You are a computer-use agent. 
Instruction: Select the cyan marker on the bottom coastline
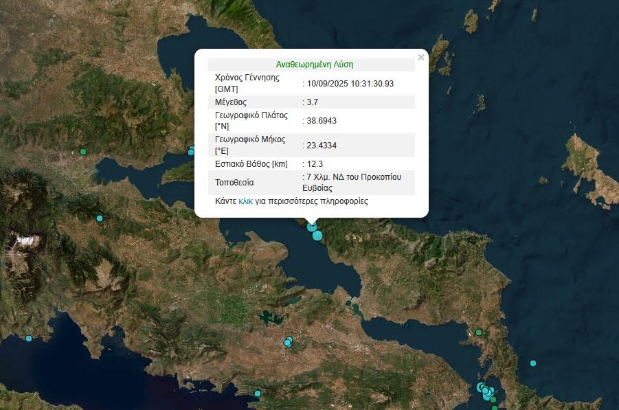(258, 394)
